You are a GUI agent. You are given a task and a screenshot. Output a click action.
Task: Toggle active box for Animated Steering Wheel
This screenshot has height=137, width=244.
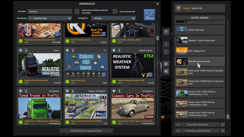114,41
